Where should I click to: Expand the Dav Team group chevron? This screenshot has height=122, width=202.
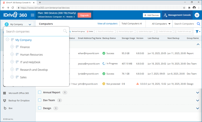pos(197,100)
